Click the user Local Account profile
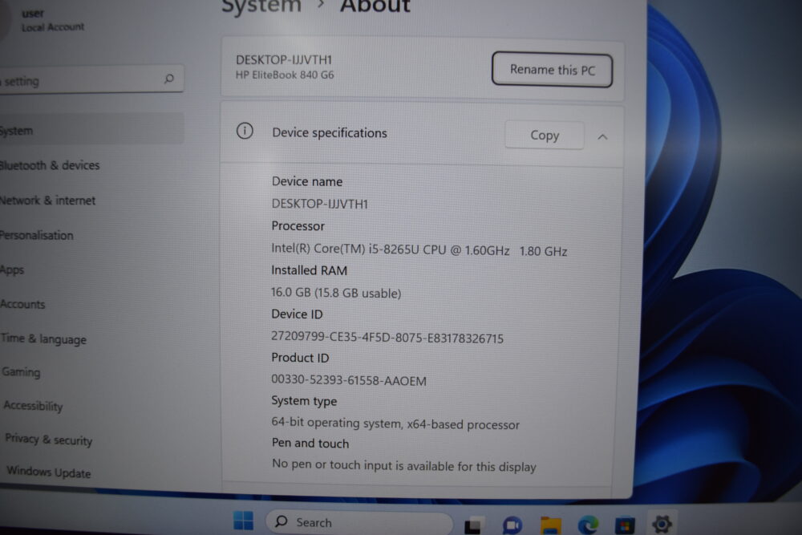This screenshot has height=535, width=802. (x=43, y=20)
